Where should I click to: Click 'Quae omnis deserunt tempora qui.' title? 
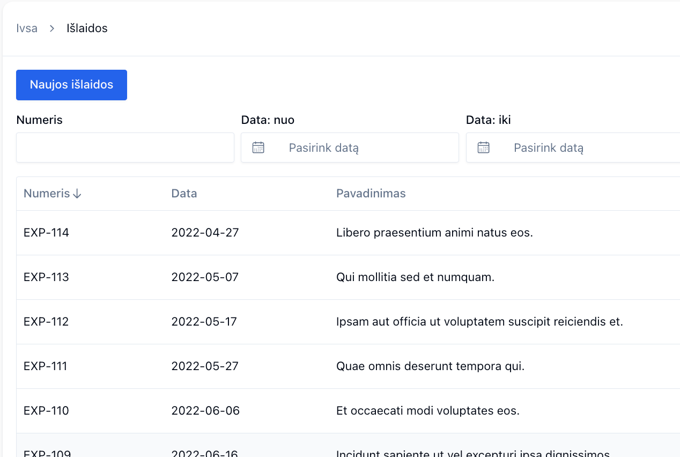430,366
